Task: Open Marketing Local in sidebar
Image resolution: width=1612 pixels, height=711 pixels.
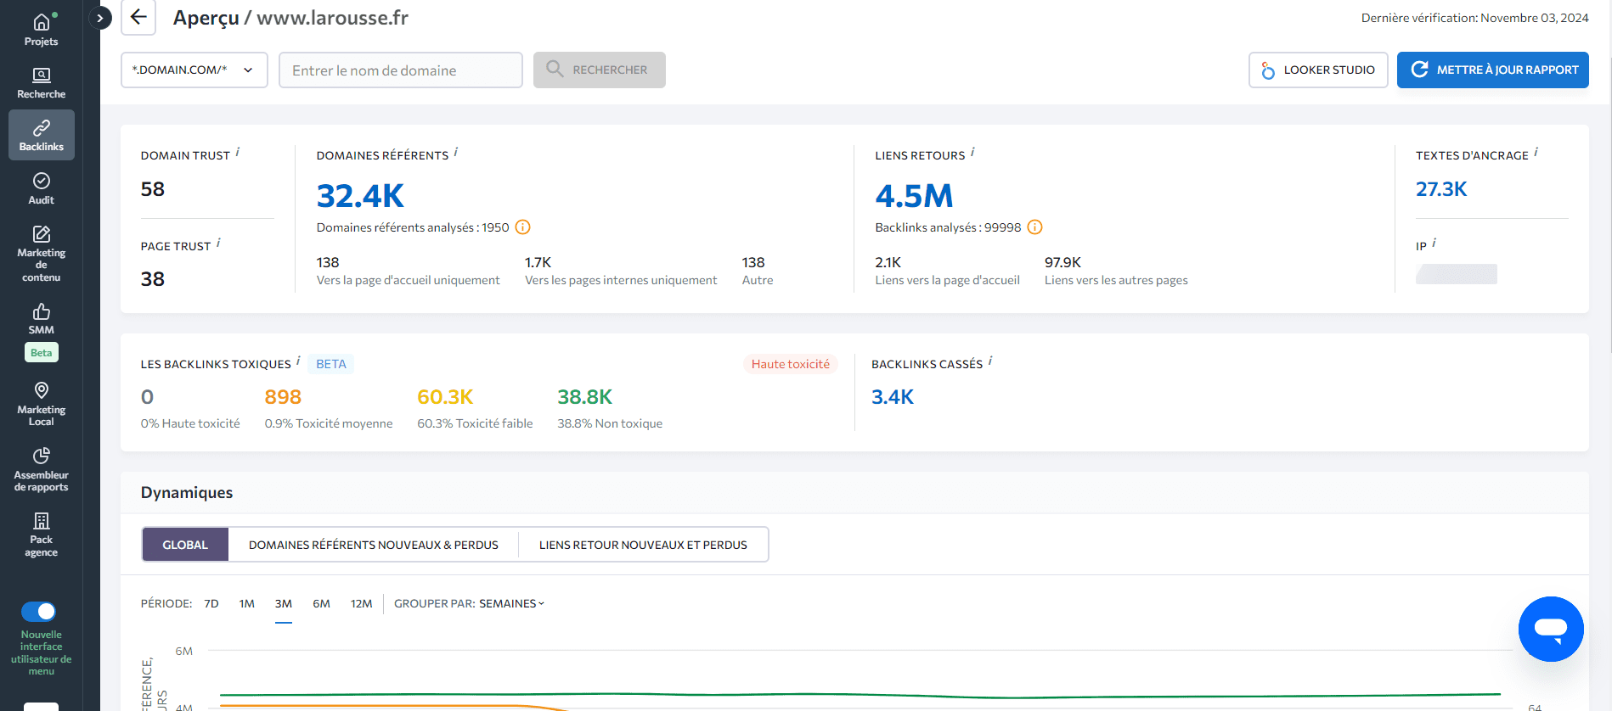Action: pos(41,404)
